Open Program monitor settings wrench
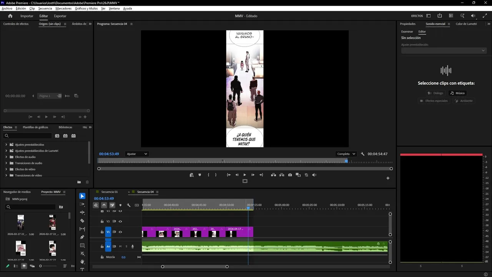 [362, 154]
